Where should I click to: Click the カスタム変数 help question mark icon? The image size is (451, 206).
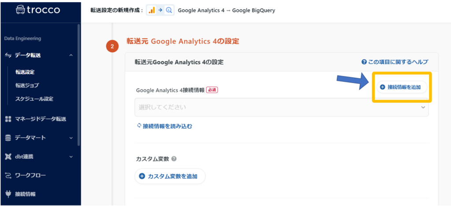pos(174,159)
